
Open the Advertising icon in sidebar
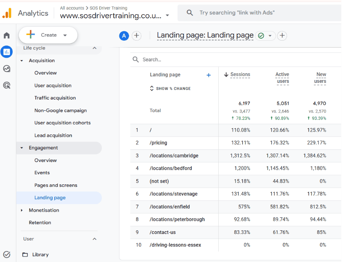coord(7,85)
